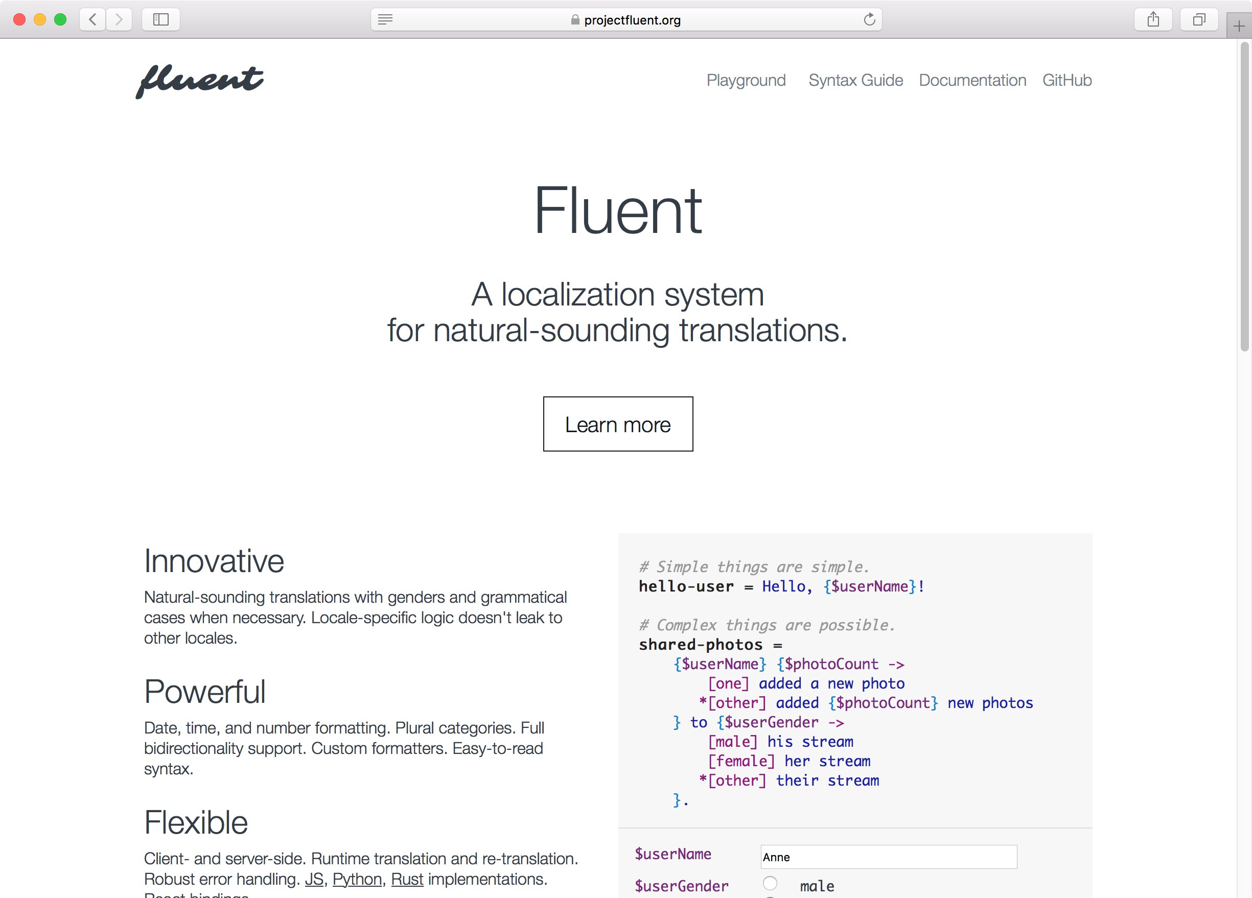Show the Safari sidebar

tap(160, 20)
